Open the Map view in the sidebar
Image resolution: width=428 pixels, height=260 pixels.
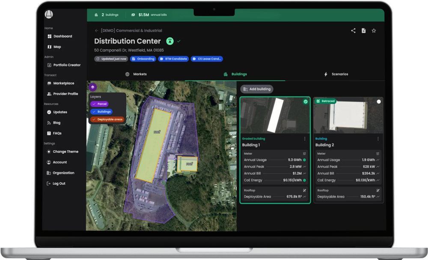coord(54,47)
